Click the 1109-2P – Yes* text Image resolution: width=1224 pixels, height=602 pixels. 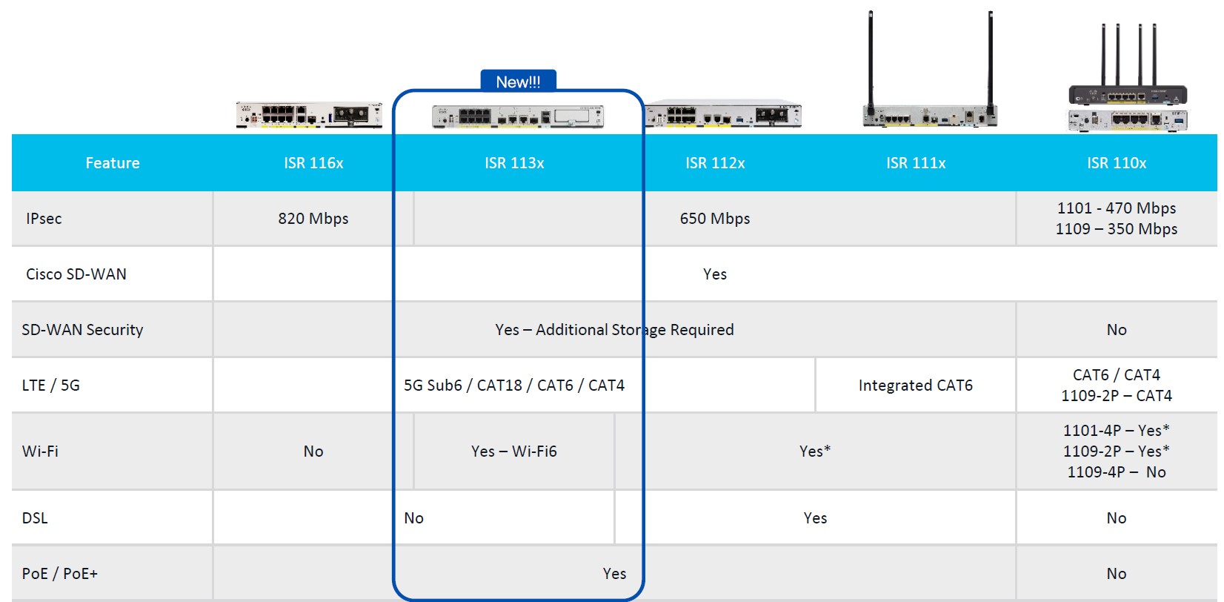[x=1117, y=451]
